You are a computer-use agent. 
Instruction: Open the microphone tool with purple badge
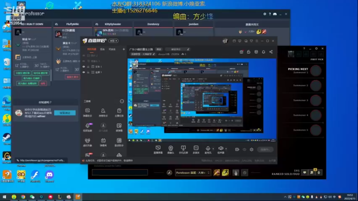click(x=87, y=127)
